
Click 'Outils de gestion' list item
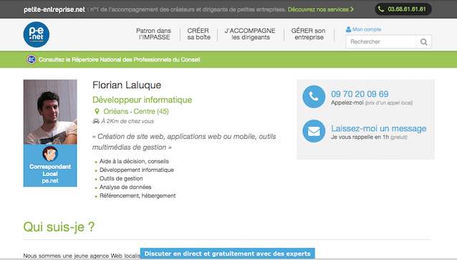coord(121,178)
